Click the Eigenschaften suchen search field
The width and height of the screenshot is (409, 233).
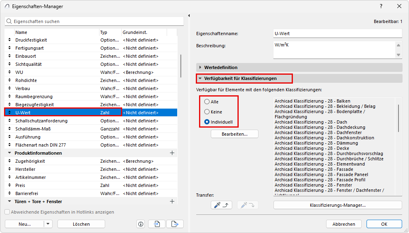94,21
